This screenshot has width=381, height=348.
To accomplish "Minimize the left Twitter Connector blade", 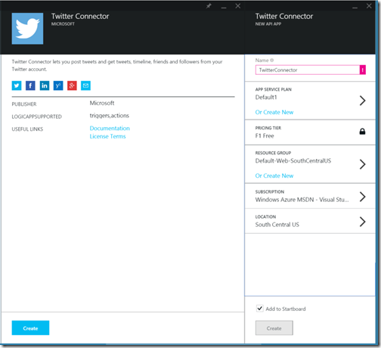I will tap(224, 7).
